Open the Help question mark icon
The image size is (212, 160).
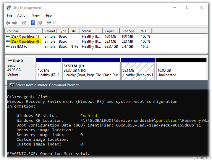tap(33, 23)
